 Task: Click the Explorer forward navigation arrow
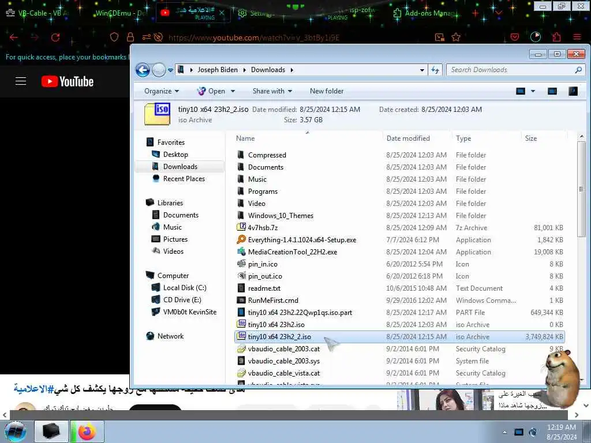(x=159, y=70)
